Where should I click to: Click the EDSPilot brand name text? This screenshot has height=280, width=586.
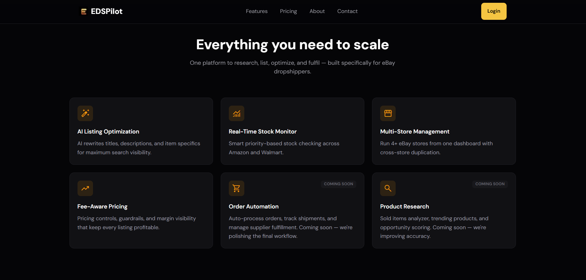[x=106, y=11]
